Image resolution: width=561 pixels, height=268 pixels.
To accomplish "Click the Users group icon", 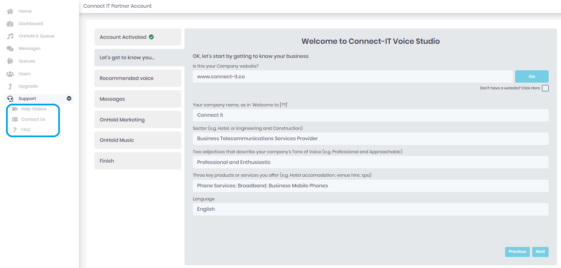I will coord(10,74).
